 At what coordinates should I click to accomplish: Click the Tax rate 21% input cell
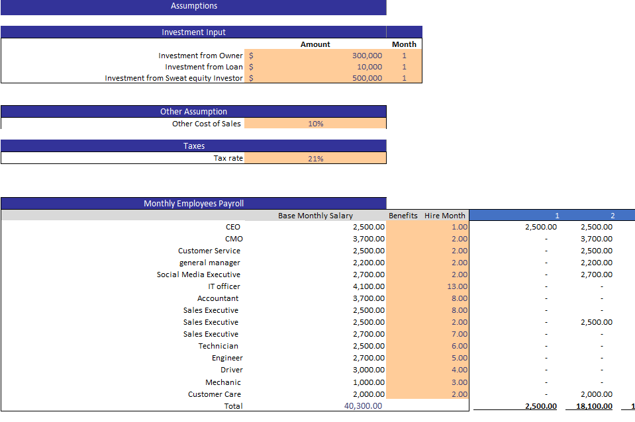pyautogui.click(x=315, y=158)
